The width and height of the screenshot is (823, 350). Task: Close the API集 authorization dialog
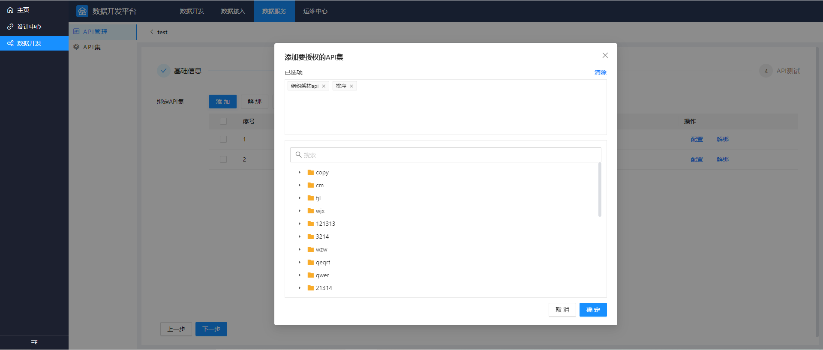tap(605, 55)
